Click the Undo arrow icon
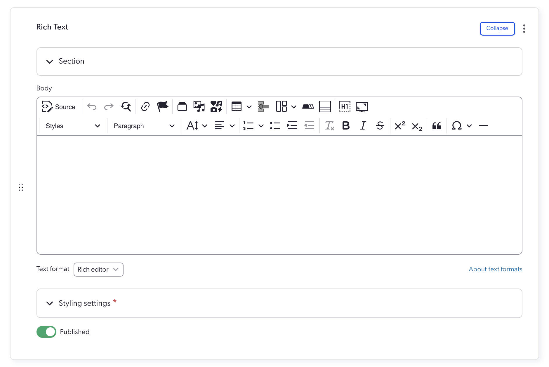The width and height of the screenshot is (549, 367). click(x=92, y=107)
